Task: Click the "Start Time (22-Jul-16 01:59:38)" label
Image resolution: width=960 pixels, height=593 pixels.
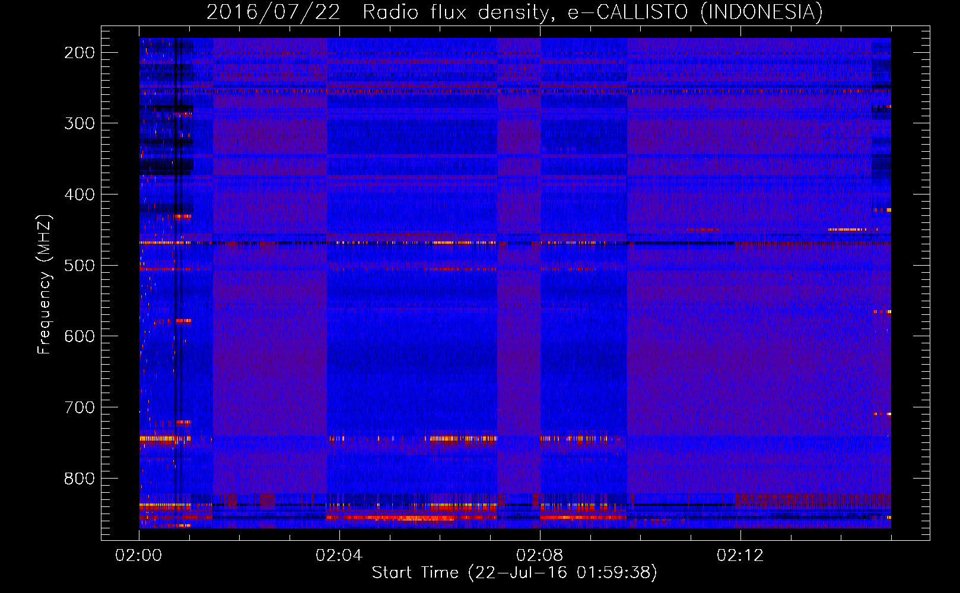Action: pyautogui.click(x=514, y=573)
